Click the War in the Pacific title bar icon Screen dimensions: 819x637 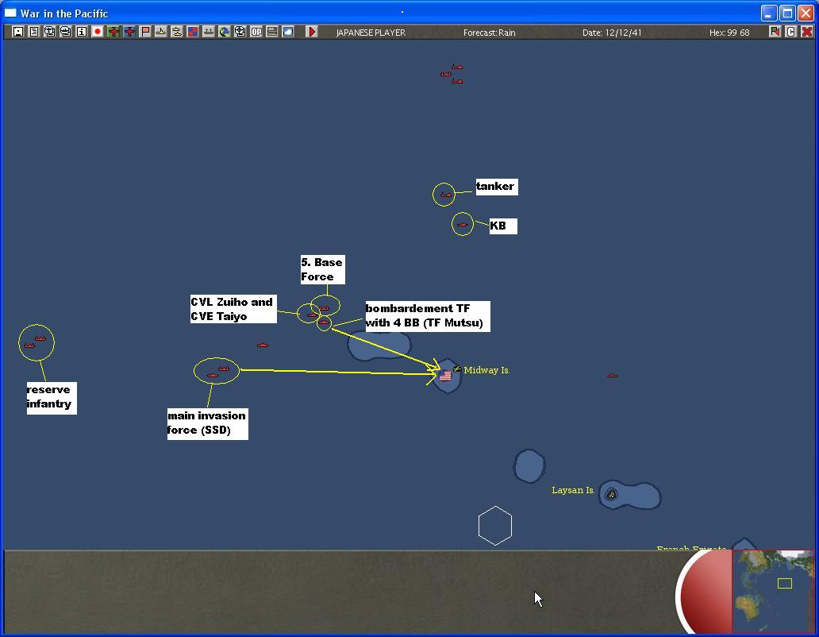tap(10, 13)
